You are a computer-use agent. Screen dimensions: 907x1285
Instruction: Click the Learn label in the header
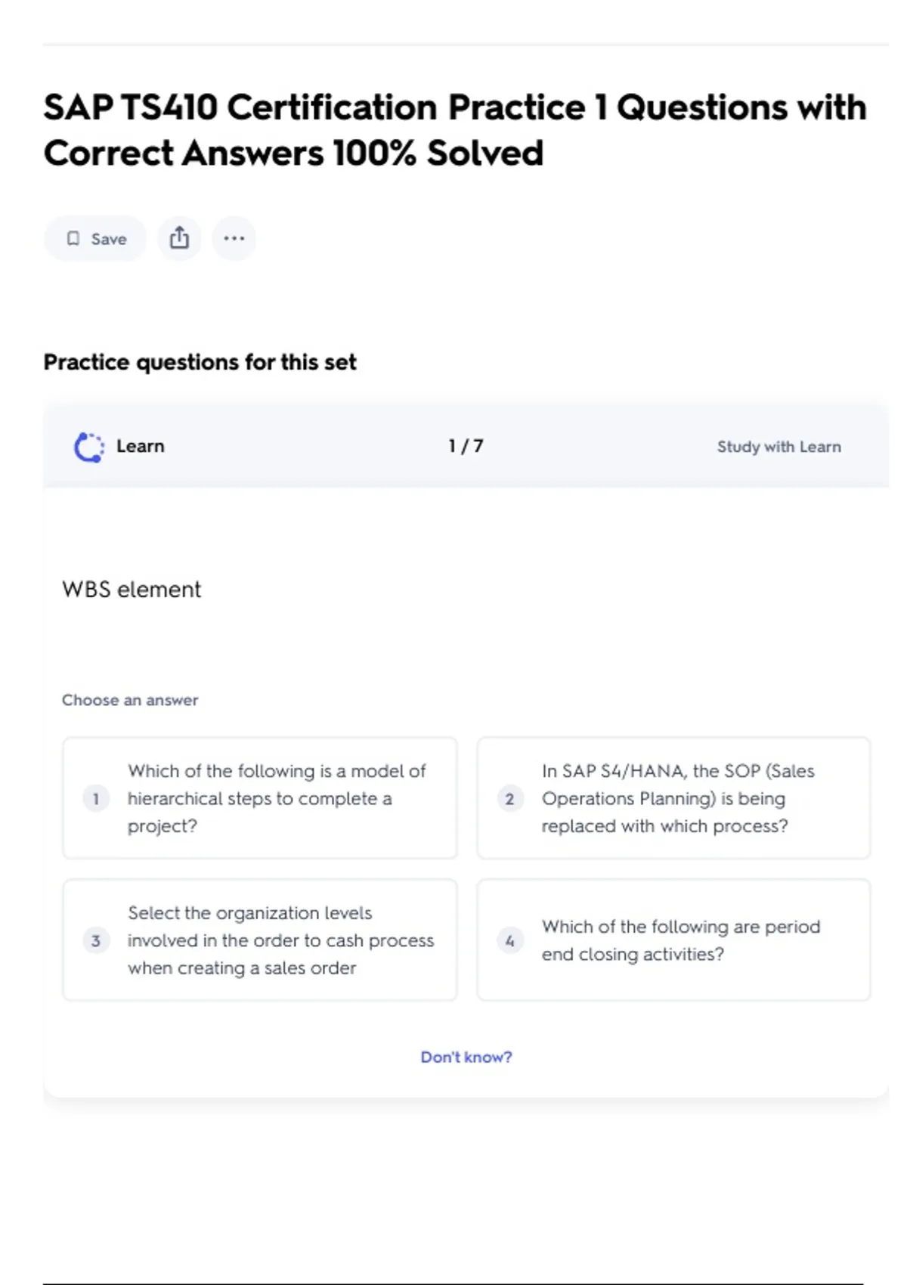141,446
